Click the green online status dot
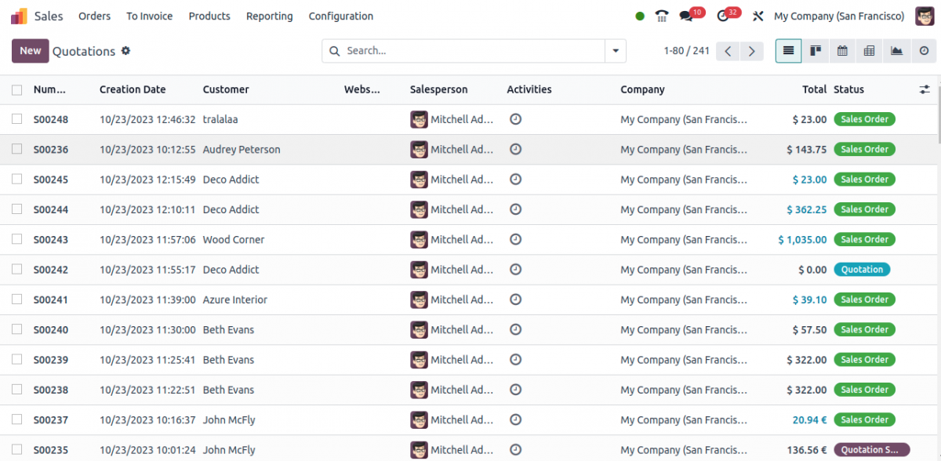941x461 pixels. pos(640,16)
